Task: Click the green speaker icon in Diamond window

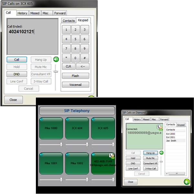Action: point(161,153)
